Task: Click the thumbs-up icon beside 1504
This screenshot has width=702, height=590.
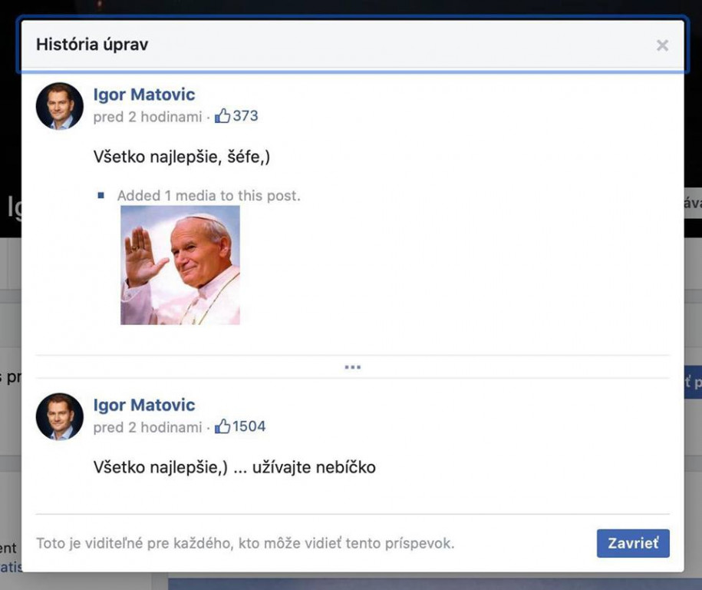Action: [x=222, y=426]
